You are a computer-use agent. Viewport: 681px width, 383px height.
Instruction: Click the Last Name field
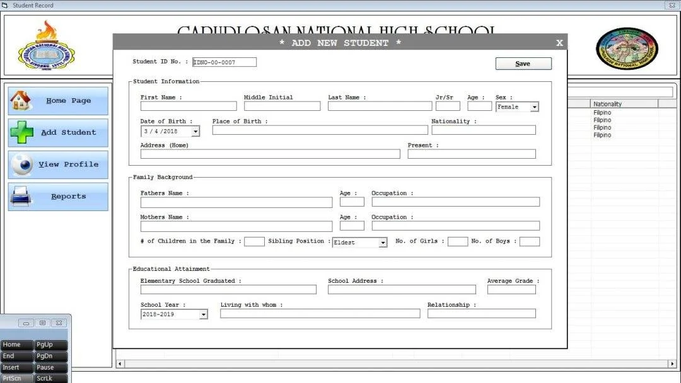coord(380,106)
